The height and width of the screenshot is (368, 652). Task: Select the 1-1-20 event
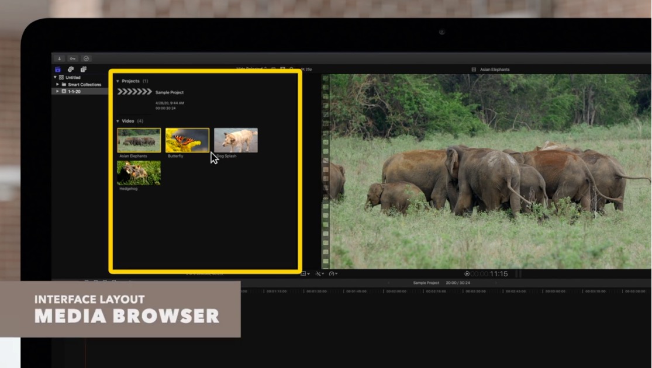coord(80,91)
